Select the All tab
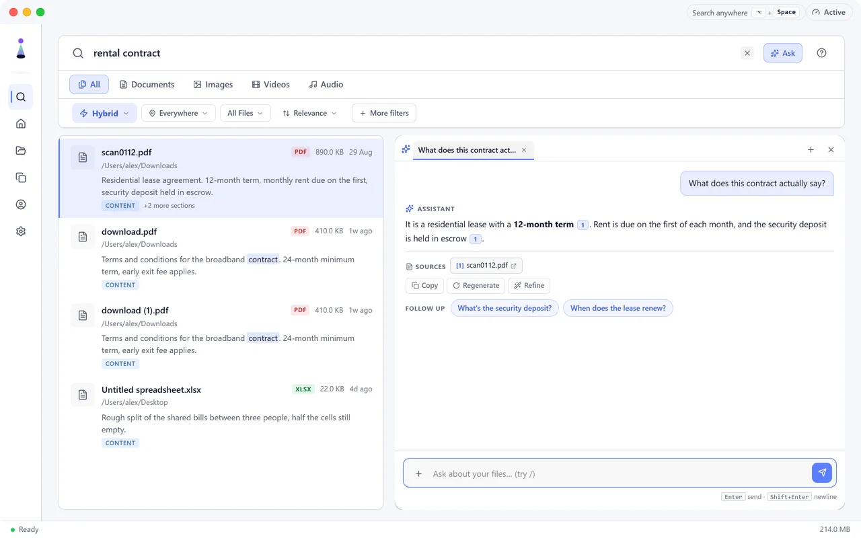The height and width of the screenshot is (538, 861). (89, 85)
